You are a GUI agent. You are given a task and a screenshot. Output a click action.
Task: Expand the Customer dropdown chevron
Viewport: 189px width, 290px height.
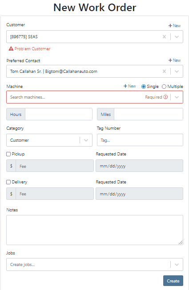(177, 36)
